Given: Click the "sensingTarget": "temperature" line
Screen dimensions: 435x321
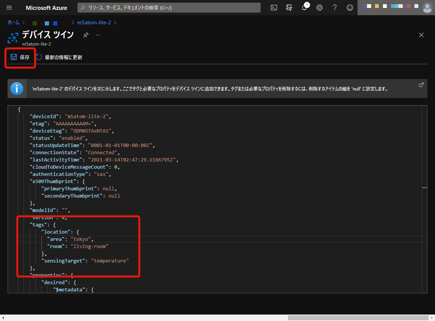Looking at the screenshot, I should [x=85, y=261].
